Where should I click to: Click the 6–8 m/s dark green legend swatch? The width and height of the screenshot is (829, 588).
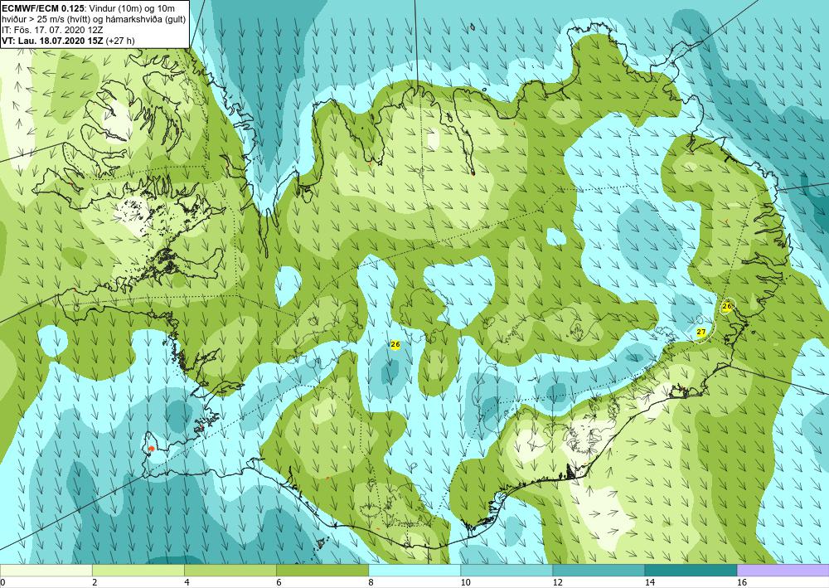pyautogui.click(x=322, y=571)
